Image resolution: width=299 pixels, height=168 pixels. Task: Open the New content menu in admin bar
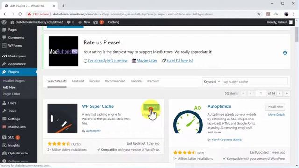pyautogui.click(x=84, y=22)
